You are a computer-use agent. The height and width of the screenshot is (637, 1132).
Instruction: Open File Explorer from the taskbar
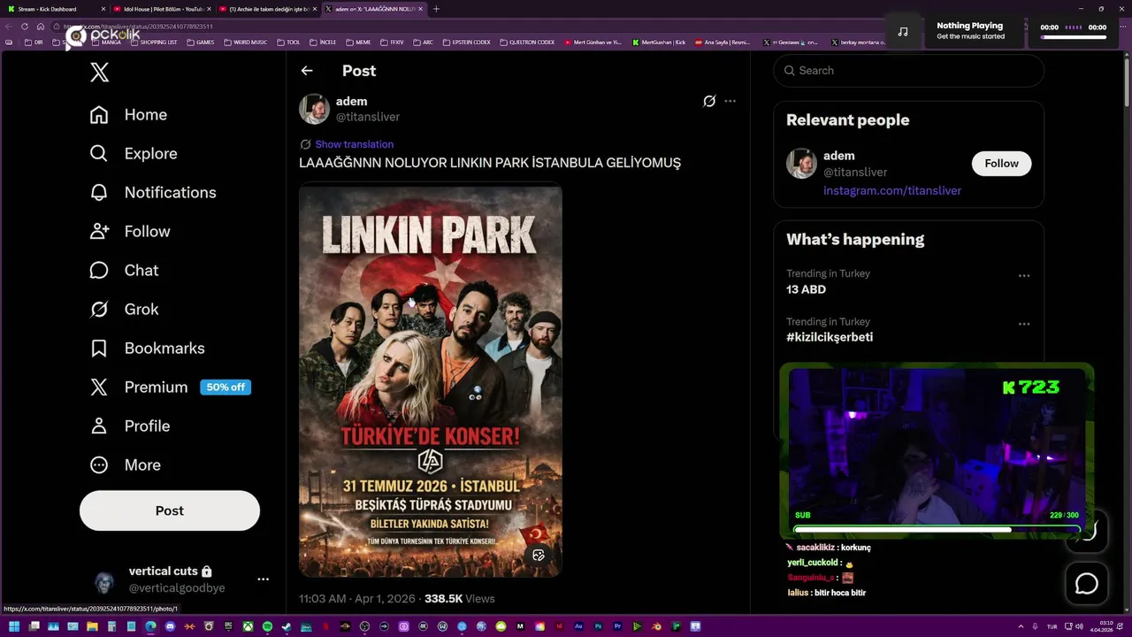pos(92,626)
